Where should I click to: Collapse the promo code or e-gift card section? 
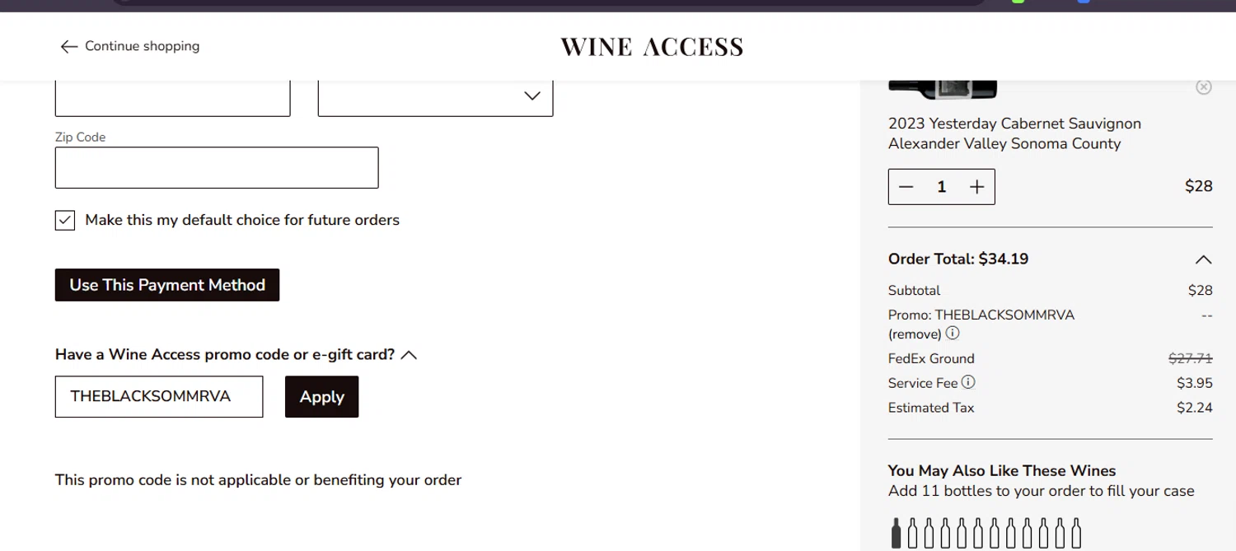[x=409, y=355]
